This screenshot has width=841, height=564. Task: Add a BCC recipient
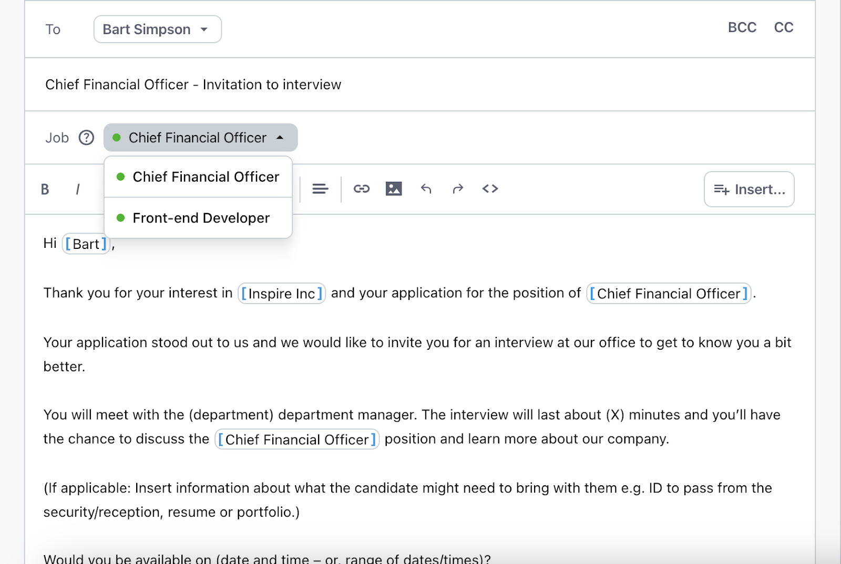(x=742, y=27)
